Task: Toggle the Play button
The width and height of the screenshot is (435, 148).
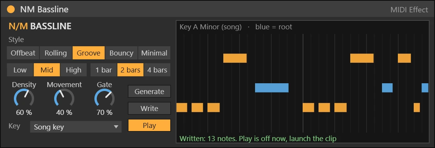Action: click(x=149, y=125)
